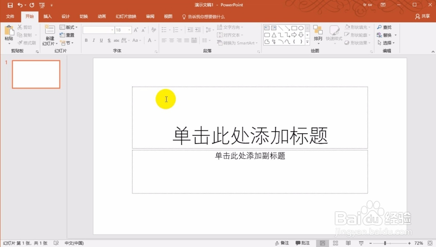Open the Section (节) dropdown

(67, 43)
